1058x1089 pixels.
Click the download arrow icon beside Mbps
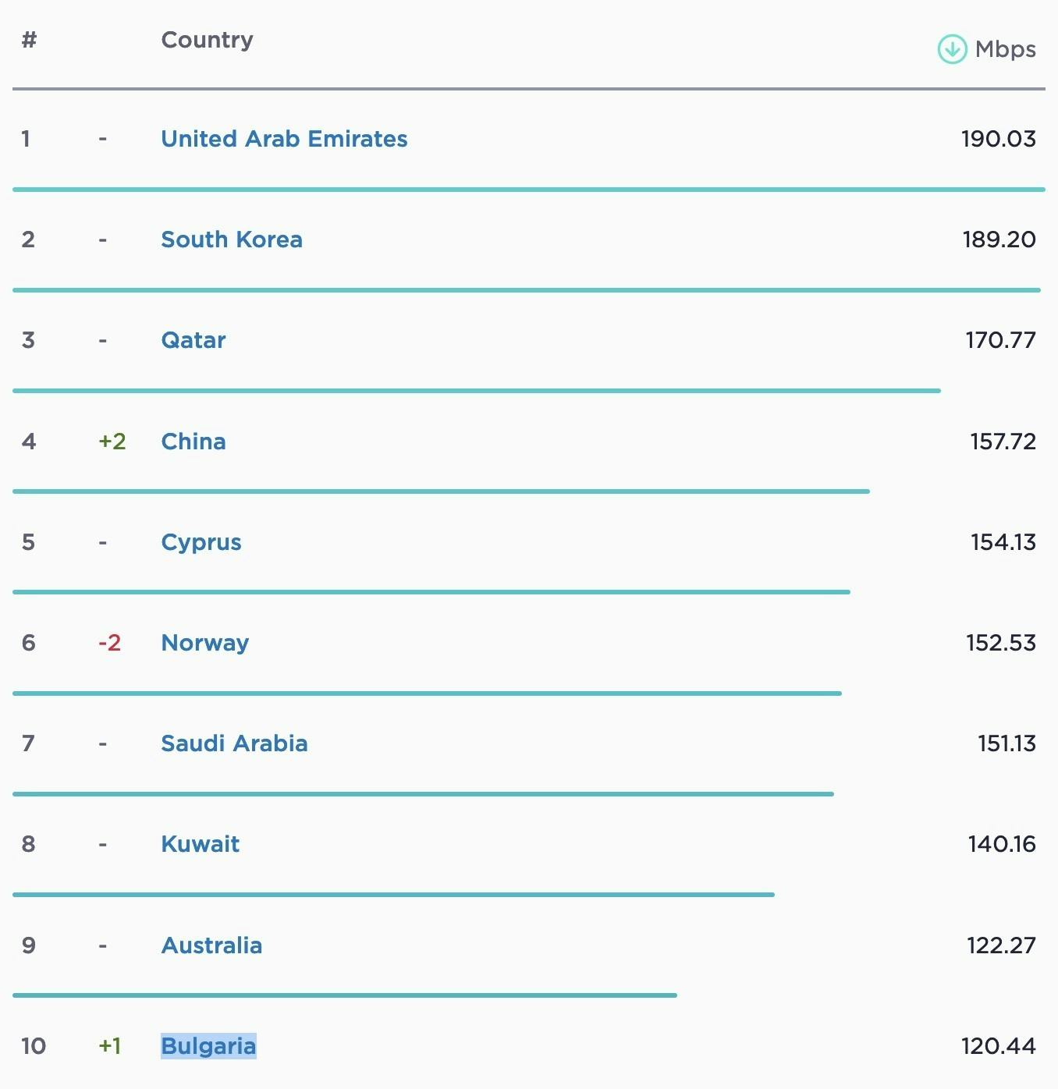click(x=952, y=49)
